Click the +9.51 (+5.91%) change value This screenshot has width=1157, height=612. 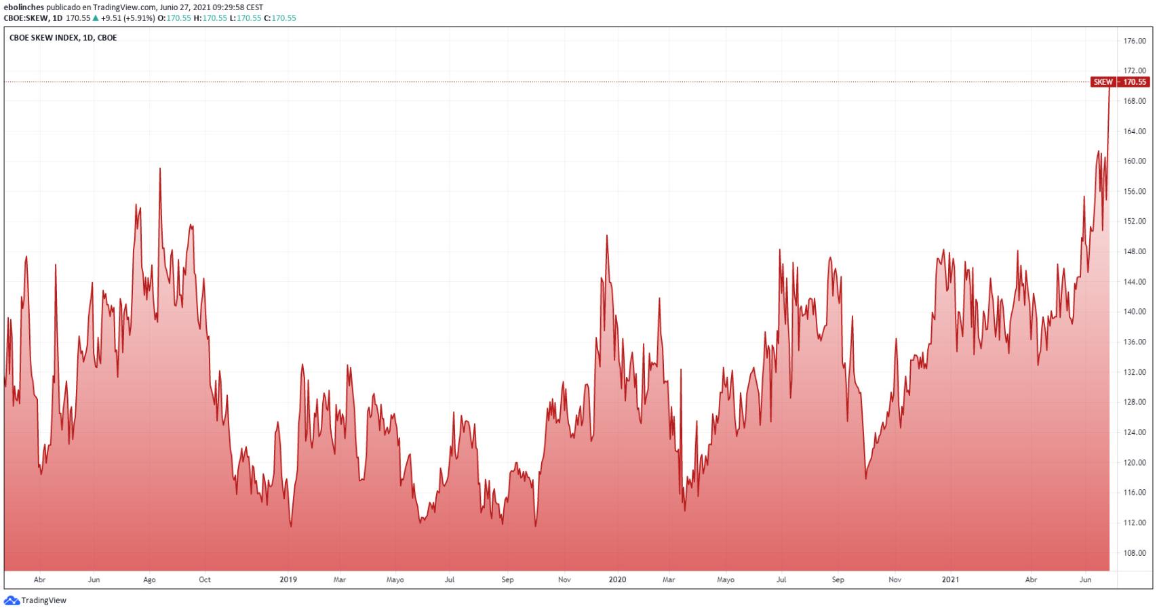click(128, 20)
